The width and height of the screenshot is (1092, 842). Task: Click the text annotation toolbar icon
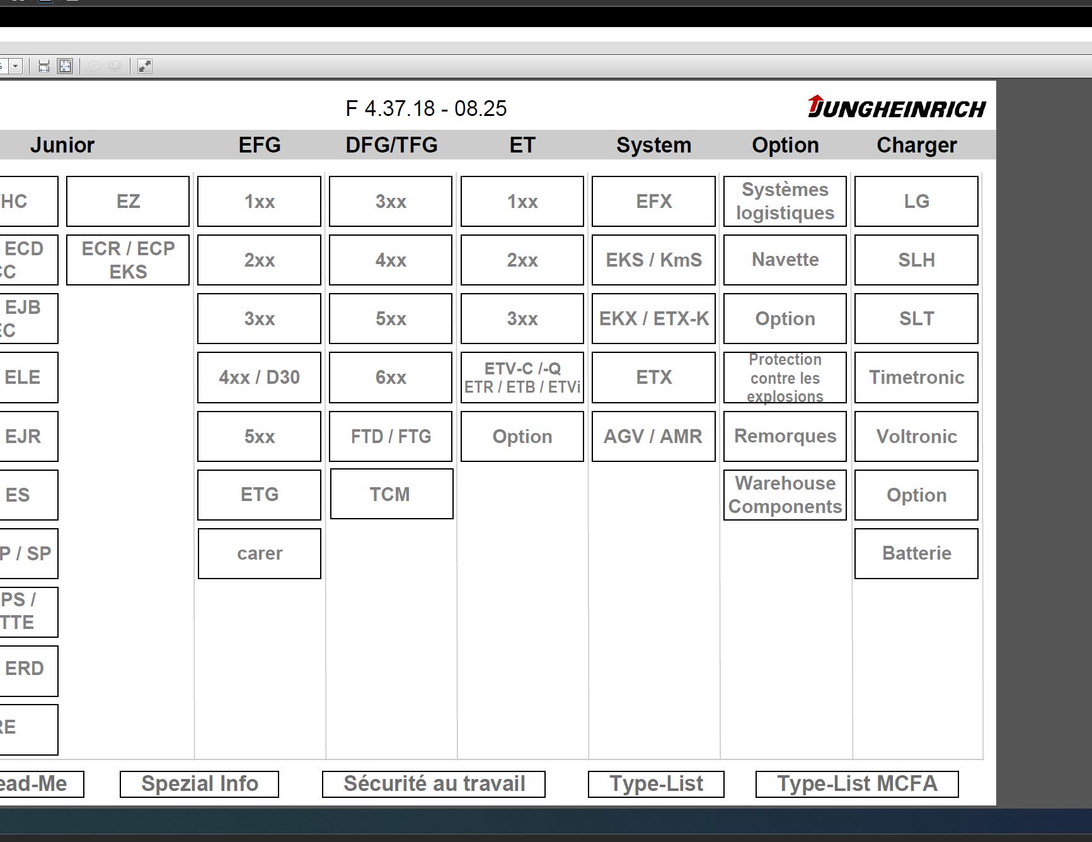click(115, 66)
